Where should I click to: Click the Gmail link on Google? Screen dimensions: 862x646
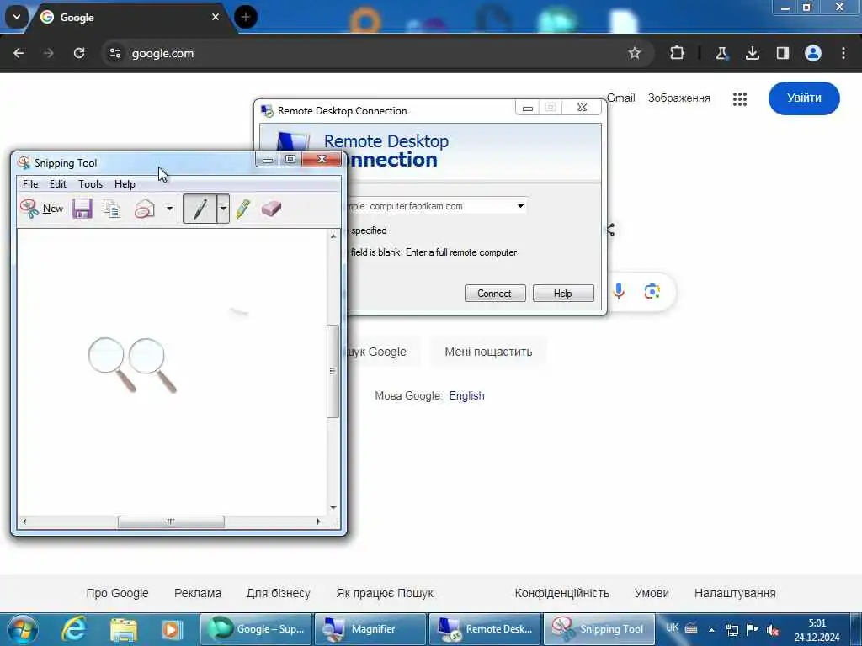[621, 98]
